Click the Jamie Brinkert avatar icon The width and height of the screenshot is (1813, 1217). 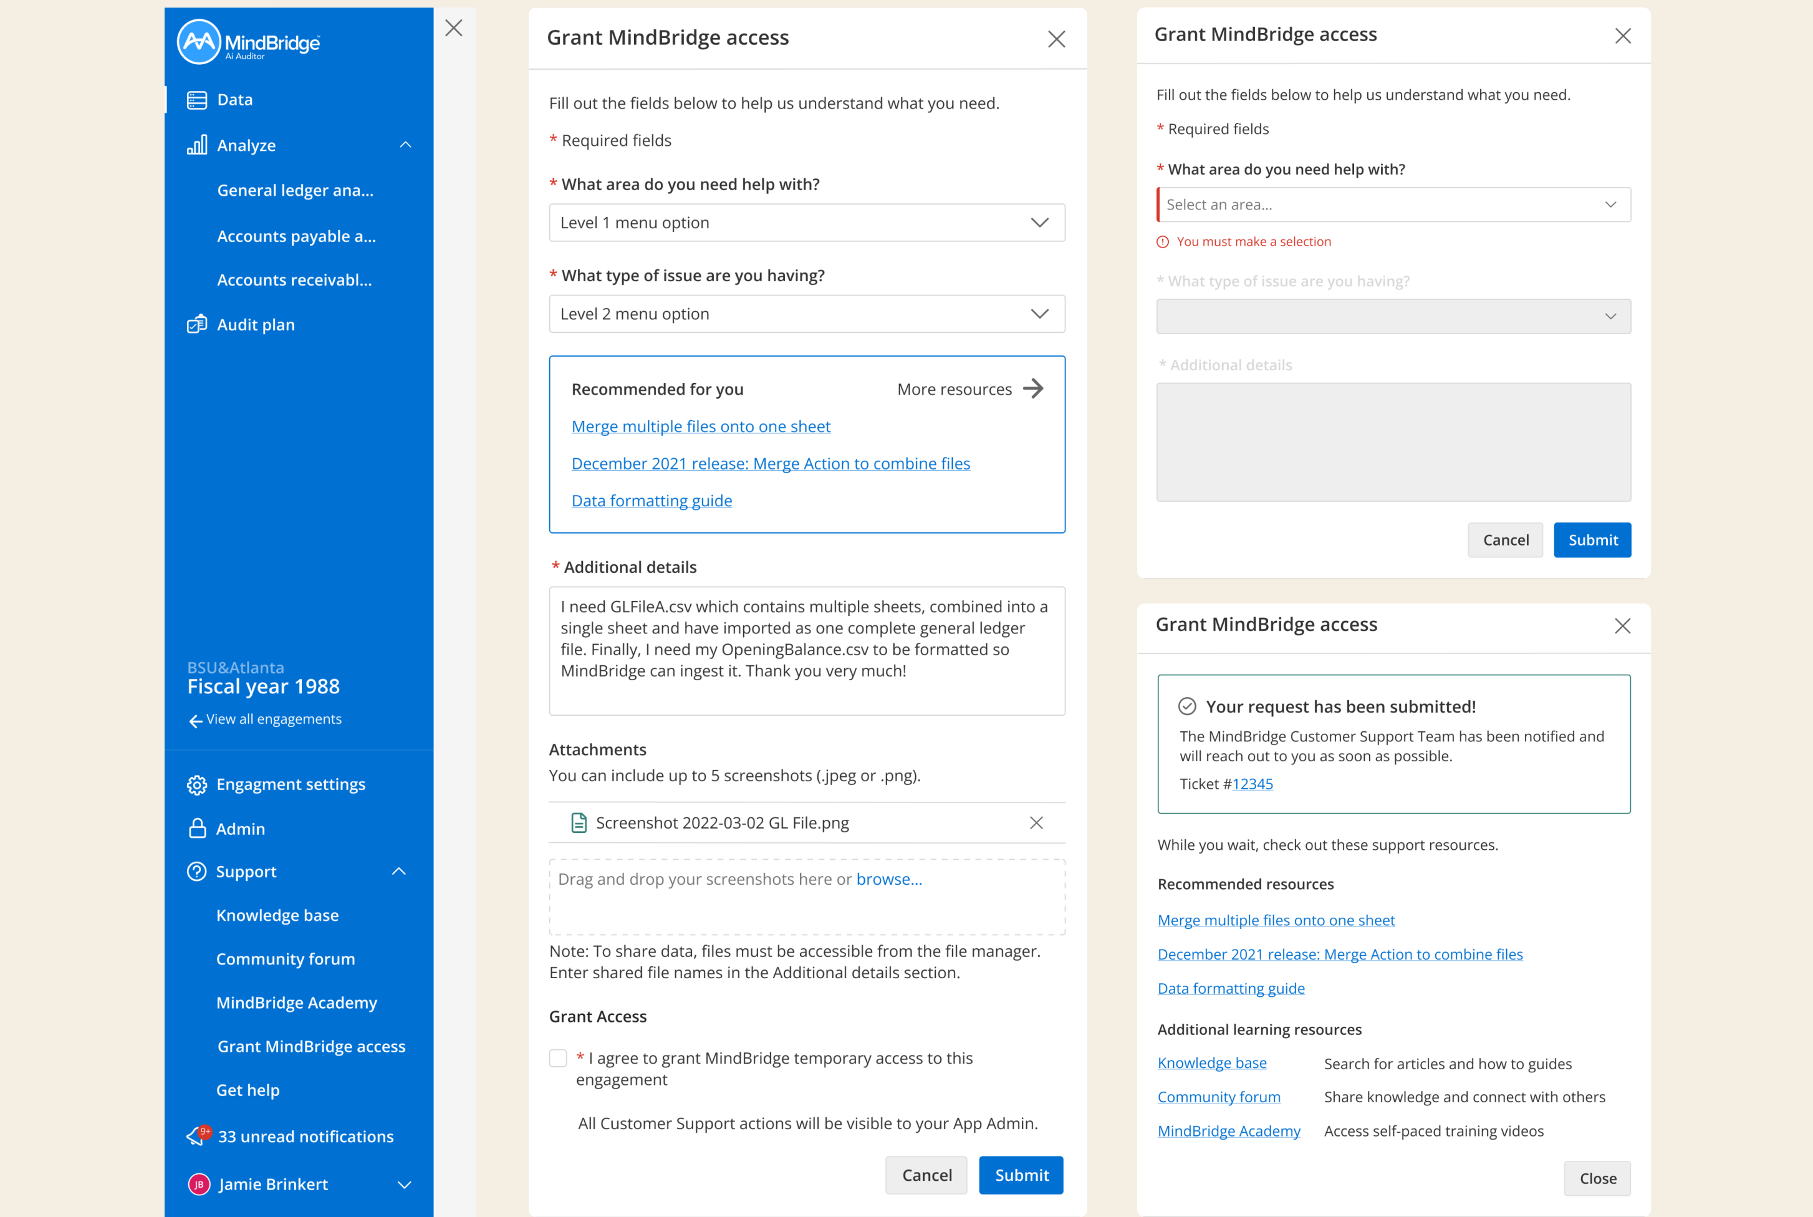(x=200, y=1185)
